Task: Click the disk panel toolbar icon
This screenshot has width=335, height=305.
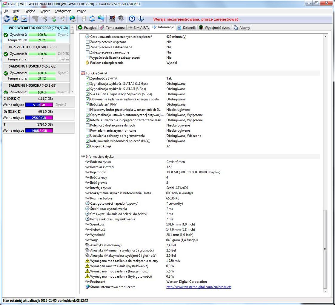Action: [24, 19]
